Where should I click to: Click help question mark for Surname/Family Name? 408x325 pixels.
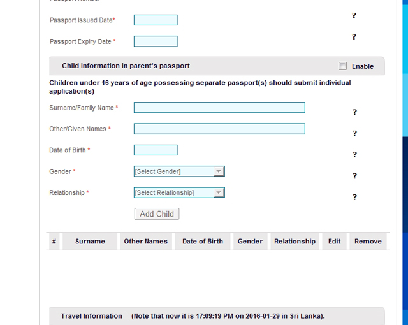pos(354,112)
